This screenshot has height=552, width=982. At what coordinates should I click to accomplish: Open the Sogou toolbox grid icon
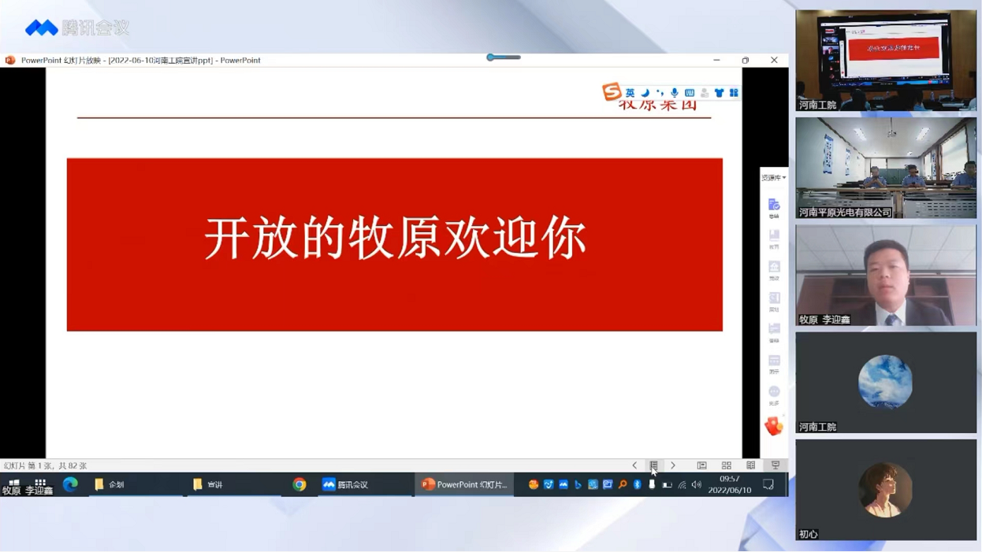coord(734,93)
